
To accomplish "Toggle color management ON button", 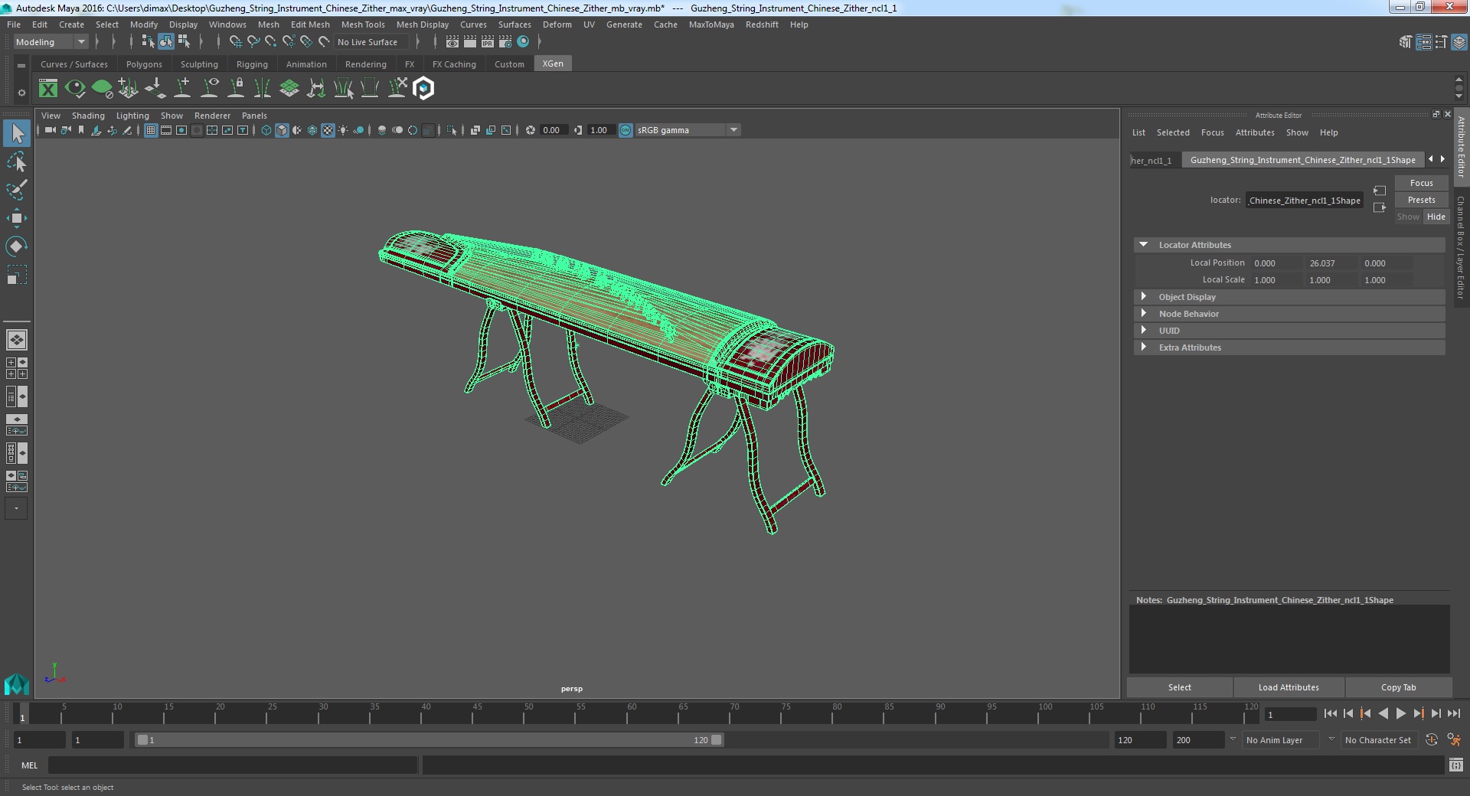I will pyautogui.click(x=626, y=130).
